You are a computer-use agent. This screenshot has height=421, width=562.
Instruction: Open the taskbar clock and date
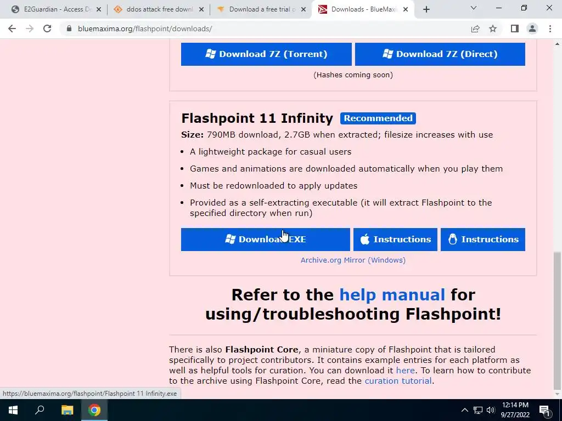(515, 410)
